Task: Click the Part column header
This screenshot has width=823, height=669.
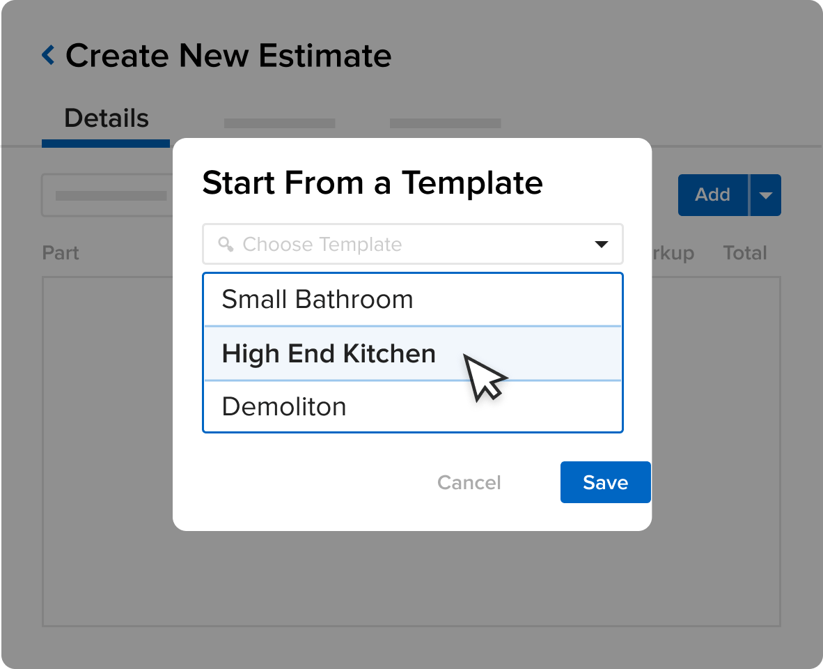Action: pos(61,253)
